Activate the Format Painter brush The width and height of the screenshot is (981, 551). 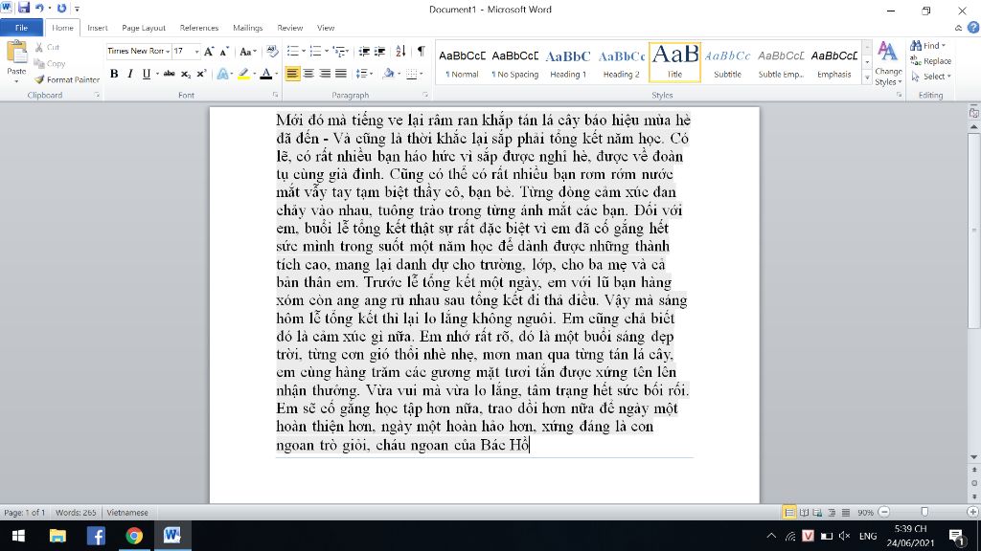tap(67, 79)
